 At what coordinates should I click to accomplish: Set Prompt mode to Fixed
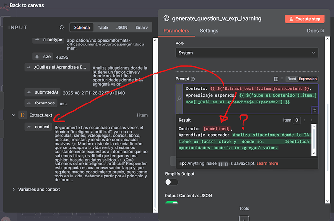291,79
